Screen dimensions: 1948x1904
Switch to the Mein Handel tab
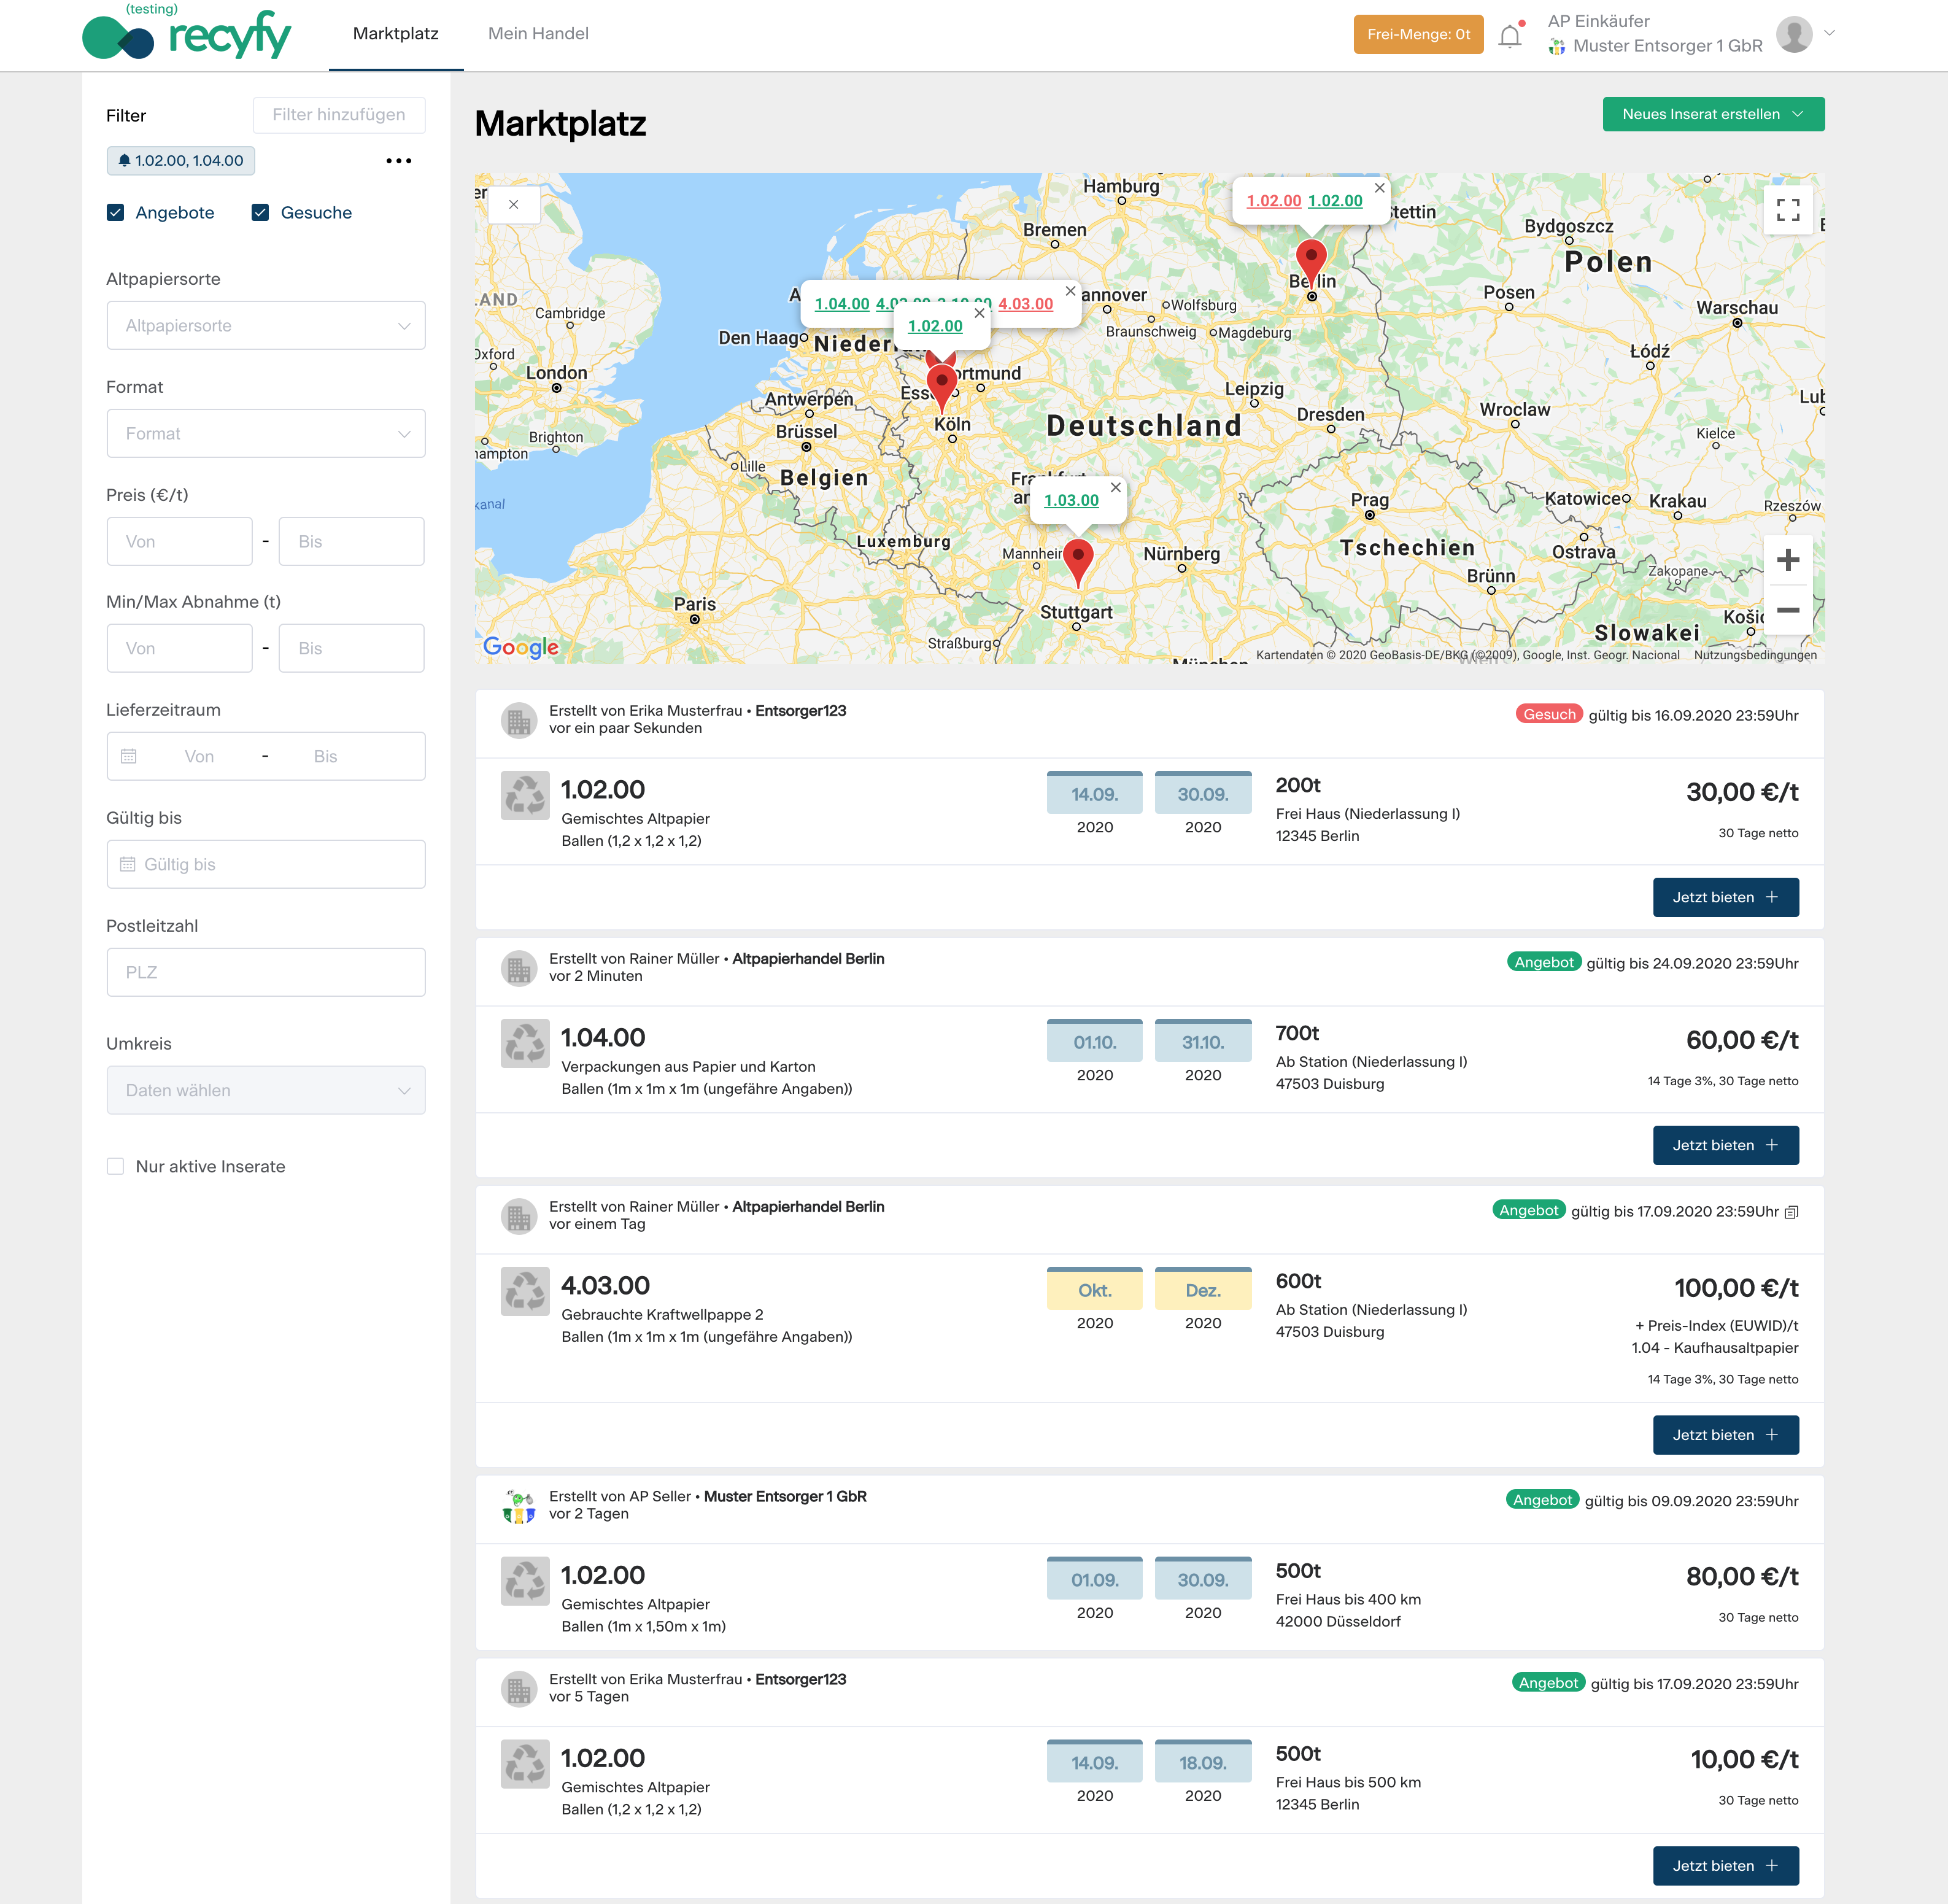click(538, 34)
